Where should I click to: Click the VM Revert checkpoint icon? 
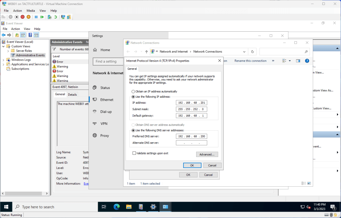[x=55, y=17]
